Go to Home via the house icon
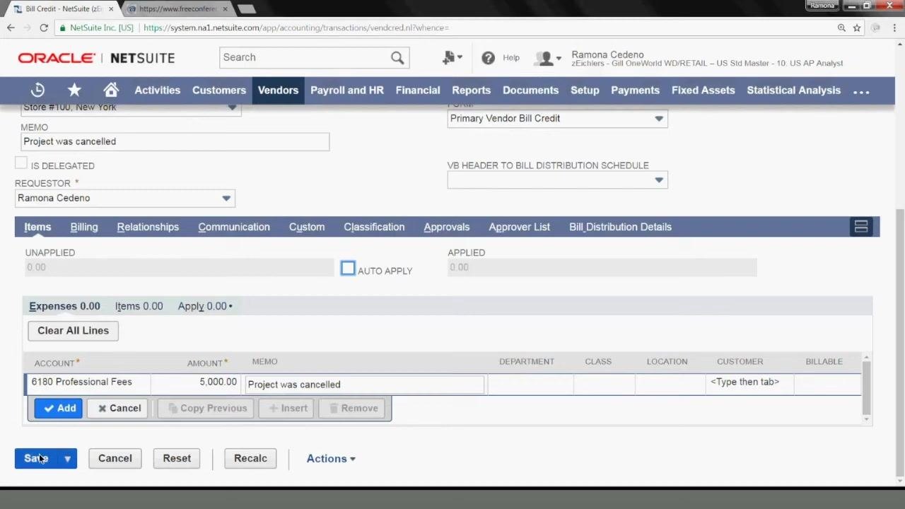 (x=111, y=90)
